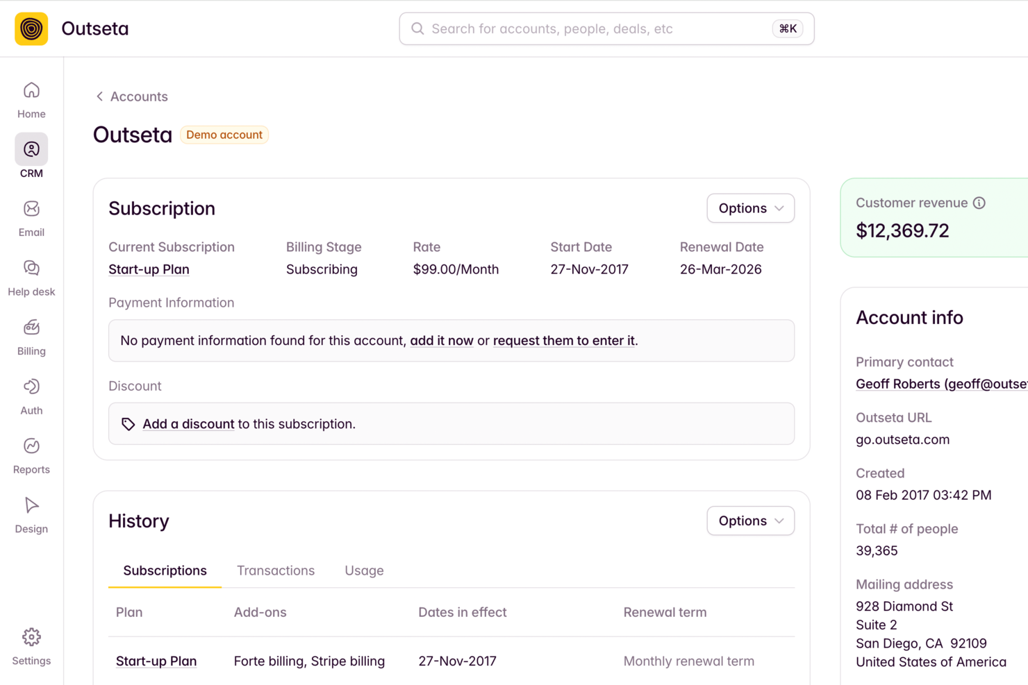
Task: Open the Home section from the sidebar
Action: pos(31,97)
